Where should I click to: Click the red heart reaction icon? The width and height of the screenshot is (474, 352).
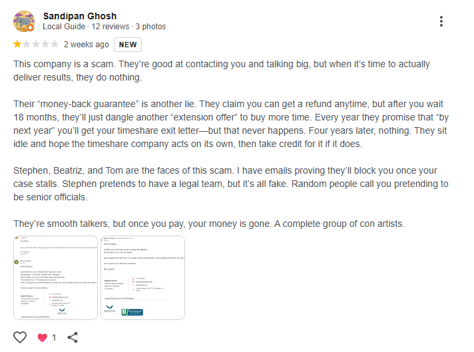pyautogui.click(x=43, y=337)
